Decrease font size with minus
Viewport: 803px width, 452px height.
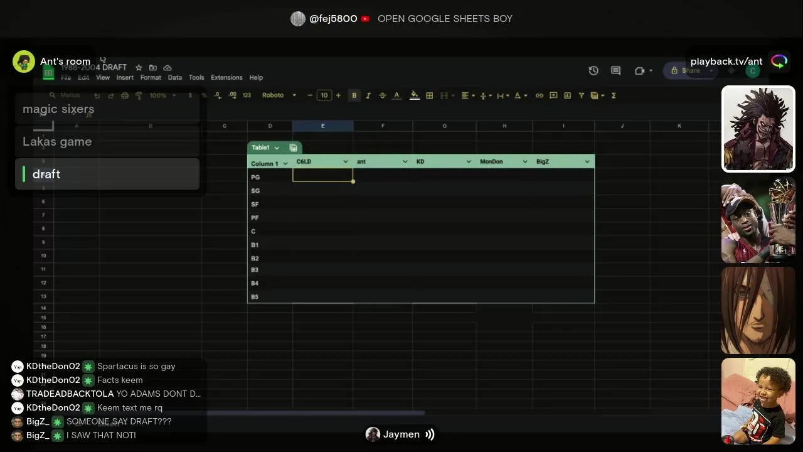[310, 95]
